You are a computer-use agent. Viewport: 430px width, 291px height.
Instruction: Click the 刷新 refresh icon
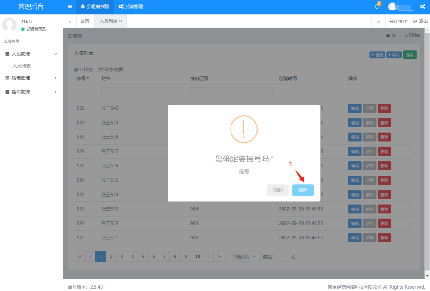(70, 36)
